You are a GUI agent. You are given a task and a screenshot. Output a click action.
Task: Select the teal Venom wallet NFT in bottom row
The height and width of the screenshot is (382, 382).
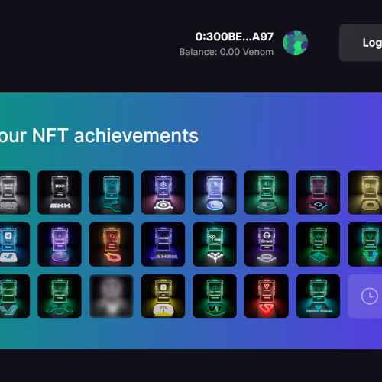tap(318, 296)
